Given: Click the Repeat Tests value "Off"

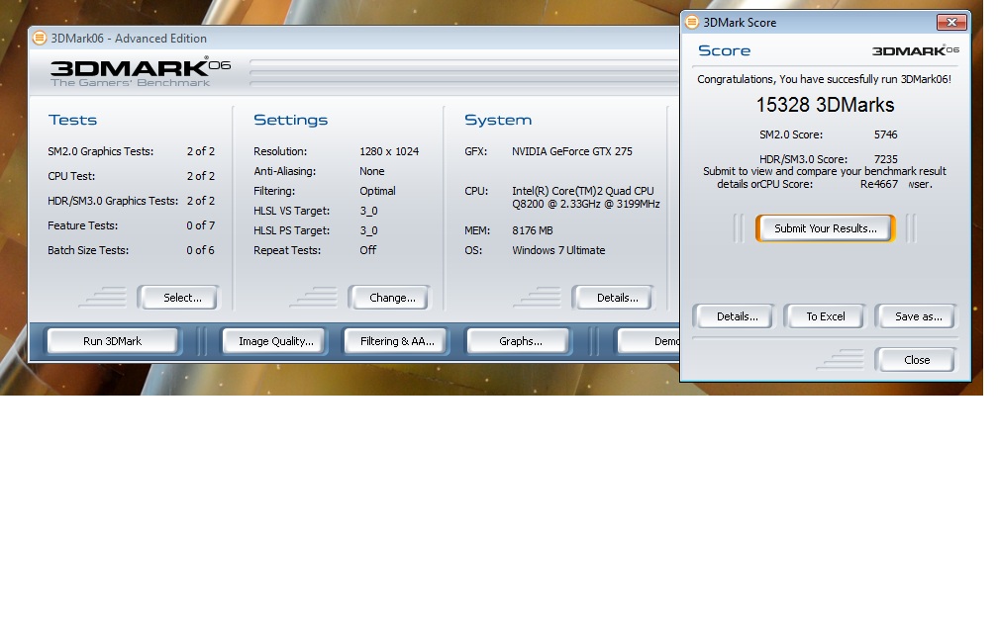Looking at the screenshot, I should pos(368,250).
